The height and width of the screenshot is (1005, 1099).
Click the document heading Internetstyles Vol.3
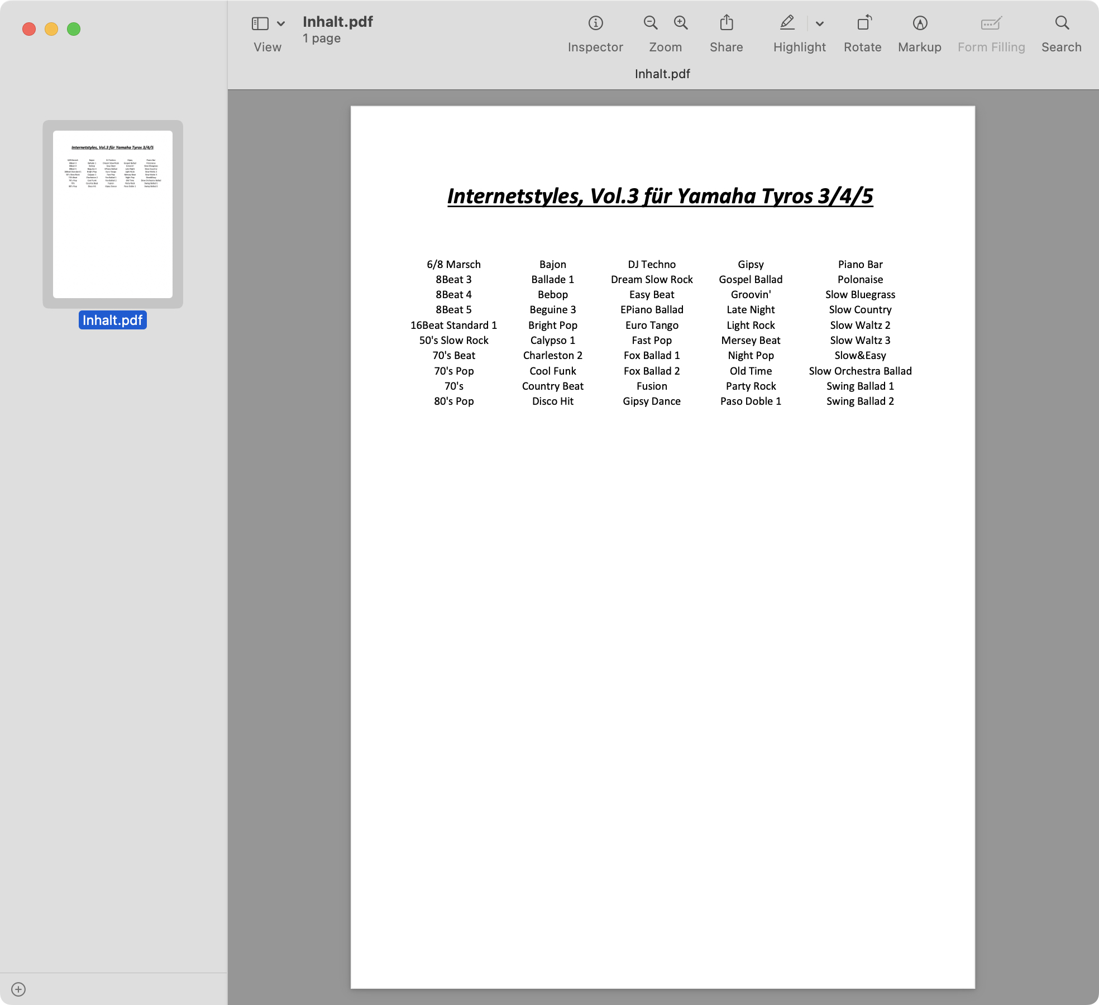pyautogui.click(x=660, y=196)
